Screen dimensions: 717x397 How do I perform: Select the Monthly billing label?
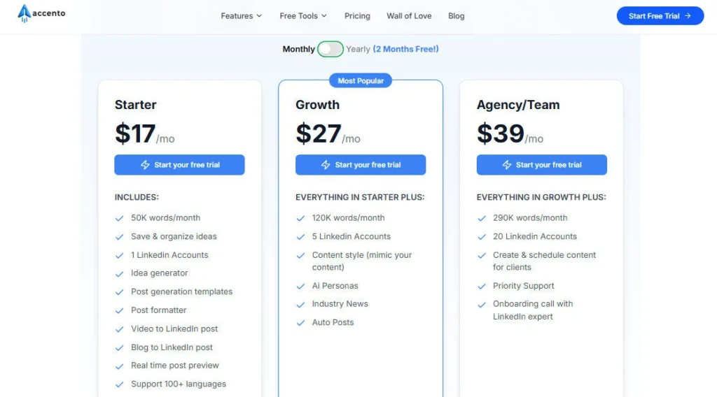[298, 49]
